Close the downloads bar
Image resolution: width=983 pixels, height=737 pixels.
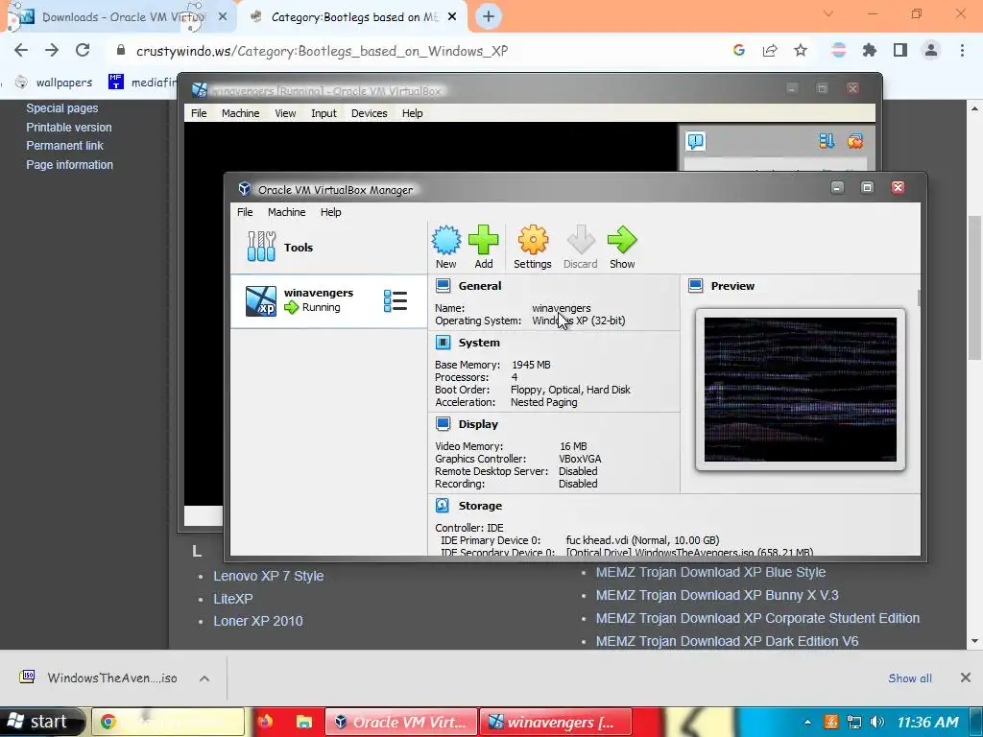966,678
